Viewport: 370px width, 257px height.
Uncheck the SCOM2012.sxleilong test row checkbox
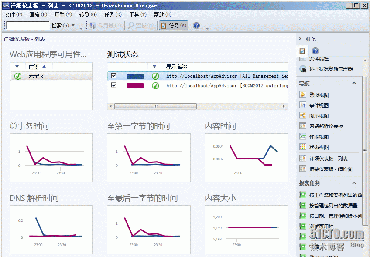click(x=113, y=85)
